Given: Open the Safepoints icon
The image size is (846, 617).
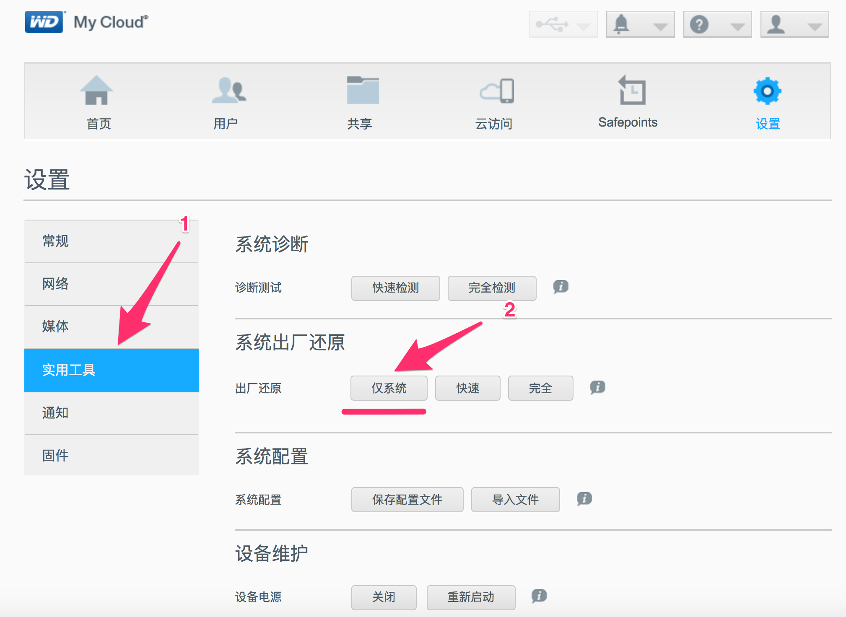Looking at the screenshot, I should click(632, 90).
